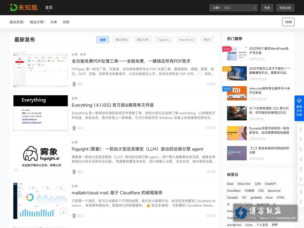Click the 分享 category of the PDF article
The image size is (304, 228).
75,54
